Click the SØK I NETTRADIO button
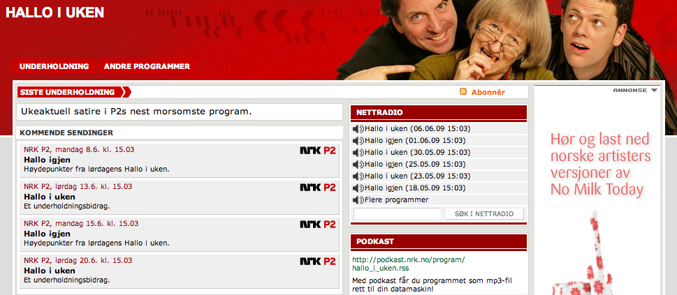Screen dimensions: 677x295 coord(484,214)
